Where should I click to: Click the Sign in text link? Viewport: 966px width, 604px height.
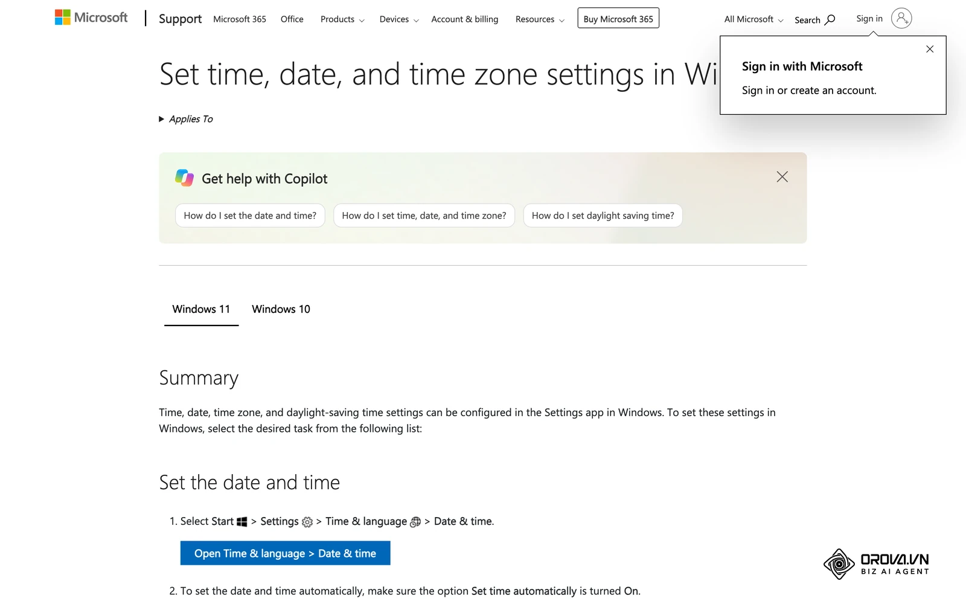[x=869, y=19]
